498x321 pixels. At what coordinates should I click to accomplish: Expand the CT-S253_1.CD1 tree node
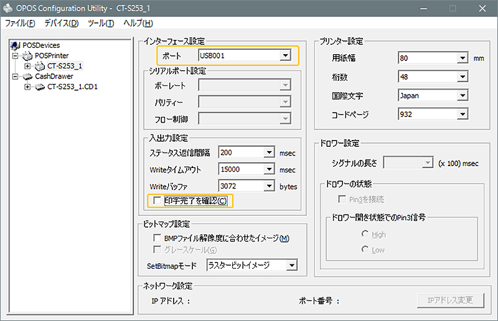tap(27, 86)
